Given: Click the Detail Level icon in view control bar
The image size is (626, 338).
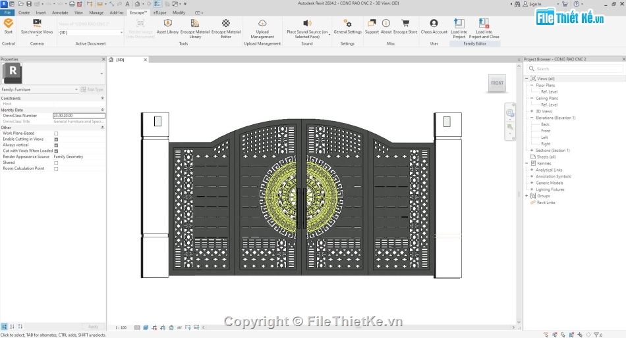Looking at the screenshot, I should (x=137, y=327).
